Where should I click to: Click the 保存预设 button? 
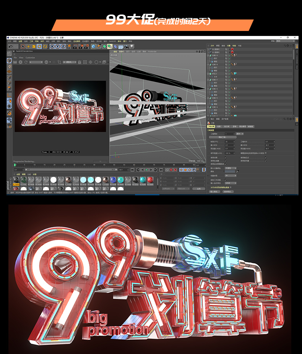point(228,192)
